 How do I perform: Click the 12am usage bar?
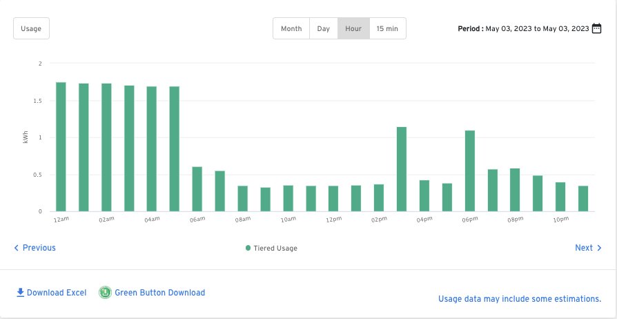61,147
